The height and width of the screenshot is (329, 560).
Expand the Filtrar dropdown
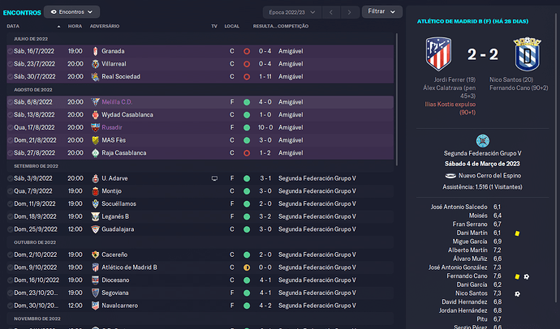(381, 11)
